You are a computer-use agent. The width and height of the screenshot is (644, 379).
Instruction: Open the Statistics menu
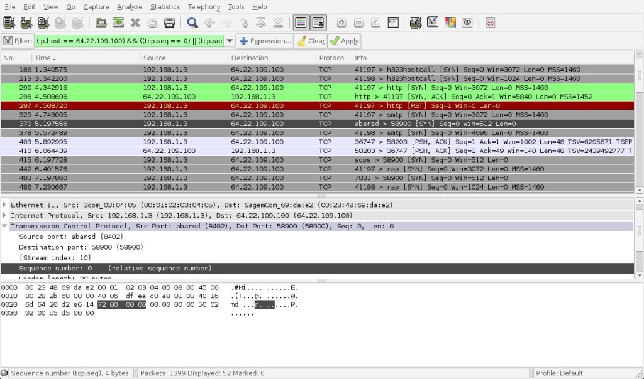pyautogui.click(x=165, y=7)
